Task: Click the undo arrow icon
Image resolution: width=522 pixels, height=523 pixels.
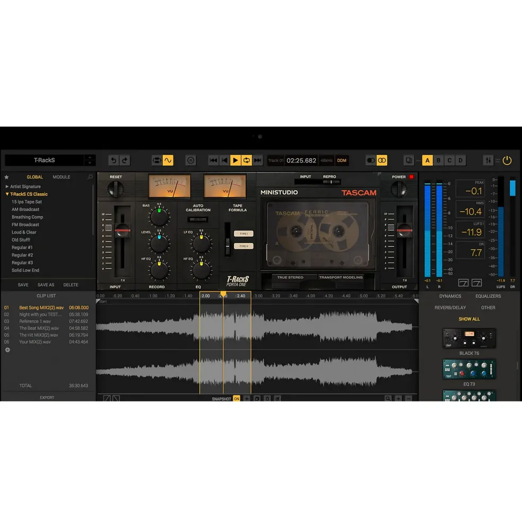Action: pos(114,160)
